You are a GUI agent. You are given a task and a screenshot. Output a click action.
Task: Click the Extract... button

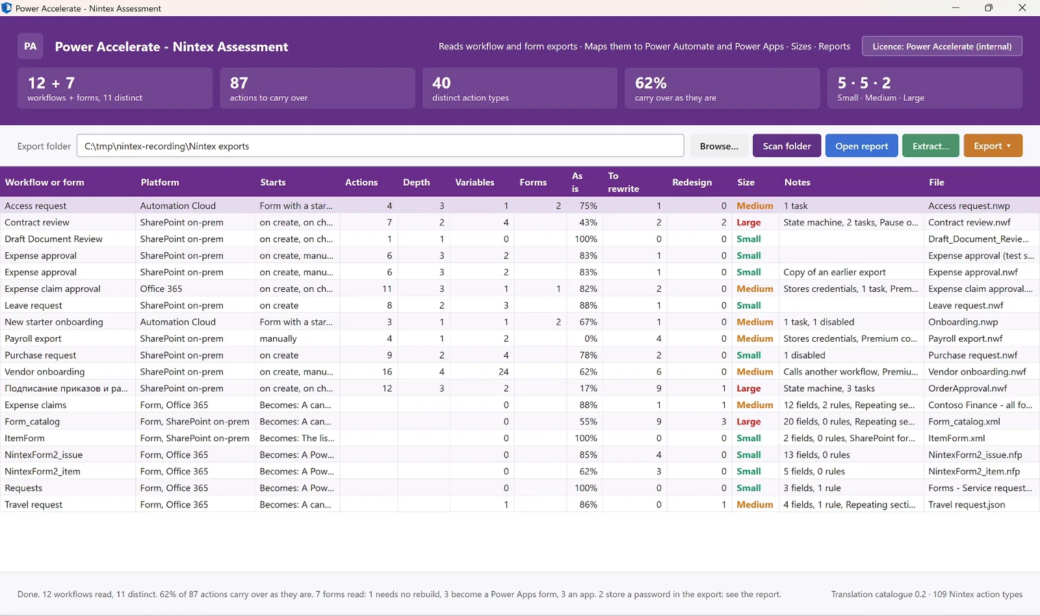pyautogui.click(x=931, y=146)
